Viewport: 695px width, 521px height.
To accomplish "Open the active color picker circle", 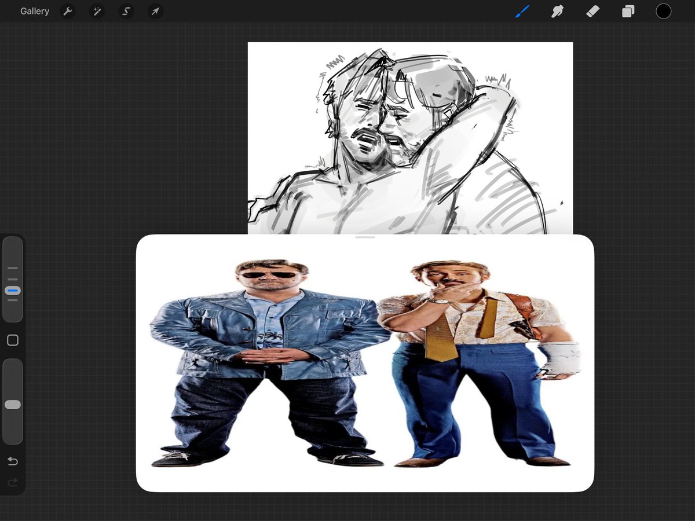I will [x=663, y=11].
